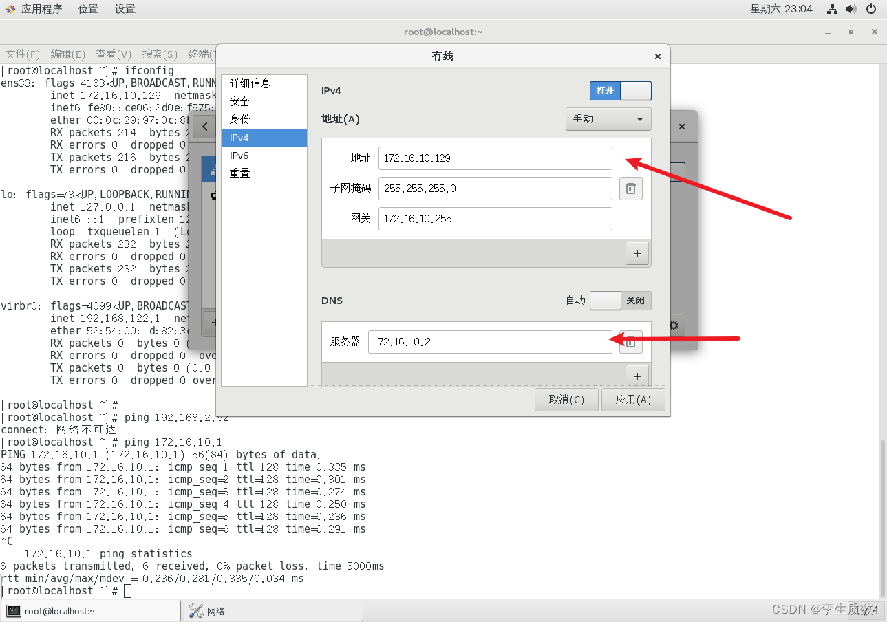Click the network status icon in top panel
This screenshot has width=887, height=622.
click(832, 9)
